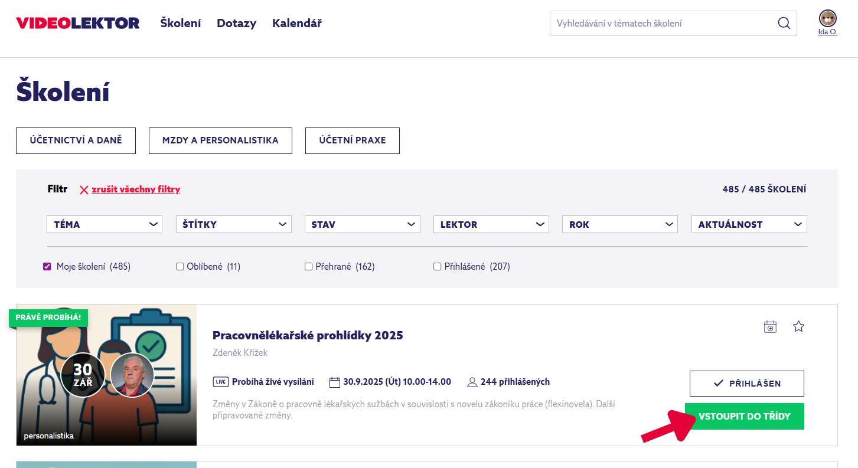Expand the TÉMA dropdown
858x468 pixels.
pyautogui.click(x=105, y=224)
